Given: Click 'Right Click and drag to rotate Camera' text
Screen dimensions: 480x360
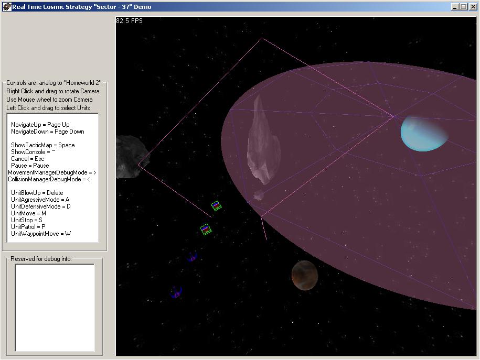Looking at the screenshot, I should (52, 91).
